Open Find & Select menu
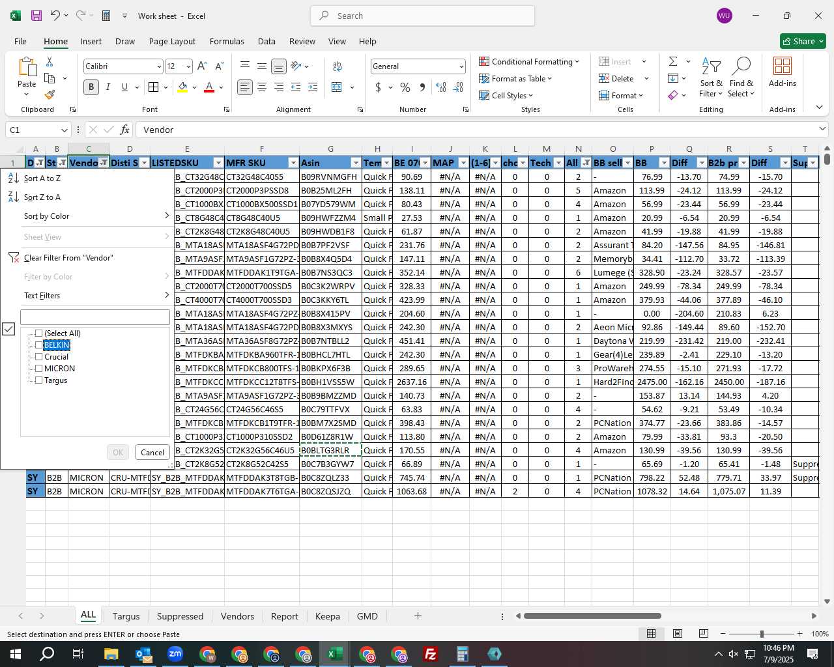Image resolution: width=834 pixels, height=667 pixels. pyautogui.click(x=741, y=78)
